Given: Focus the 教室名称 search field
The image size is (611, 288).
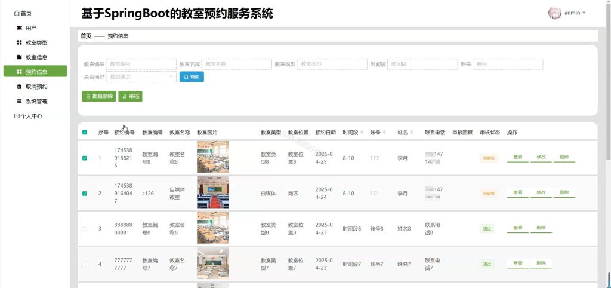Looking at the screenshot, I should (x=236, y=64).
